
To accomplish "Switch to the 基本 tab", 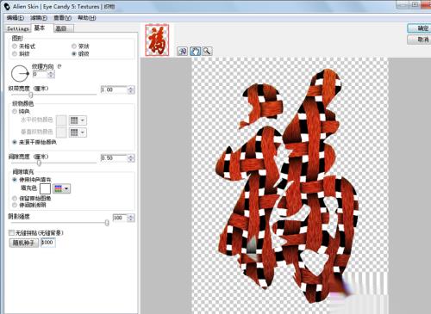I will (40, 28).
